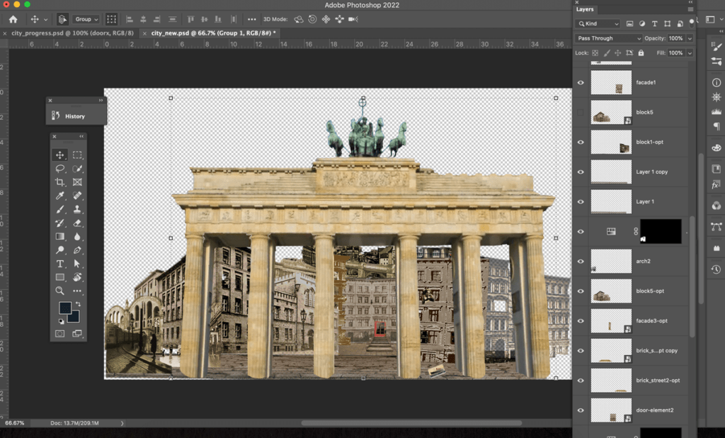Pick the Eyedropper tool
Screen dimensions: 725x438
60,195
